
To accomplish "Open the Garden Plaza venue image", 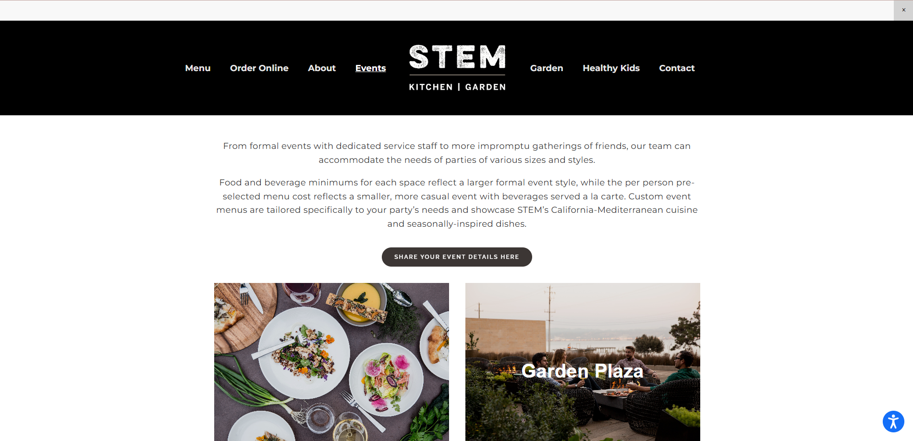I will pyautogui.click(x=583, y=362).
